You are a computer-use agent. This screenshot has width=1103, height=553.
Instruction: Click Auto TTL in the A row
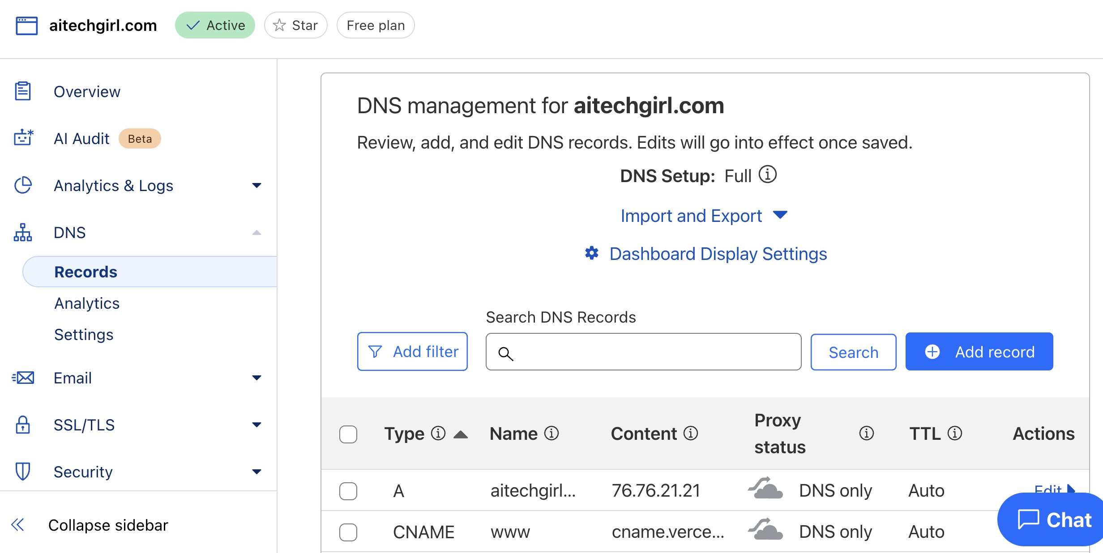(926, 490)
